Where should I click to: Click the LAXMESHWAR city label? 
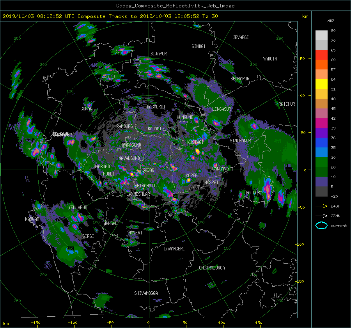coord(138,194)
